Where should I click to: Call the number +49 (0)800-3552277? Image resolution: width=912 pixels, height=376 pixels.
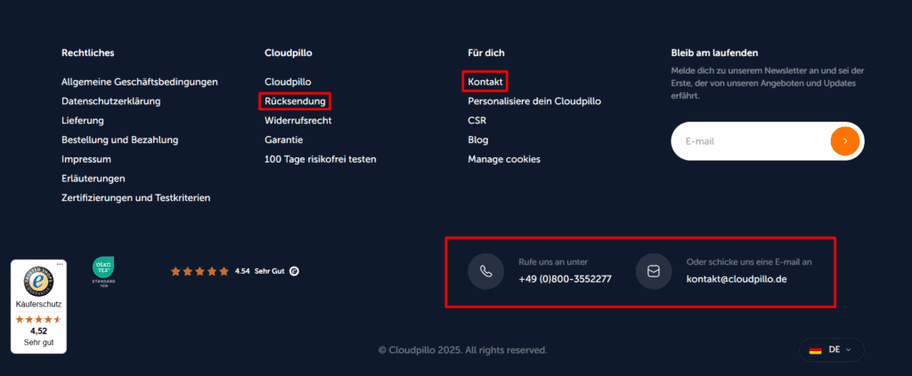565,279
